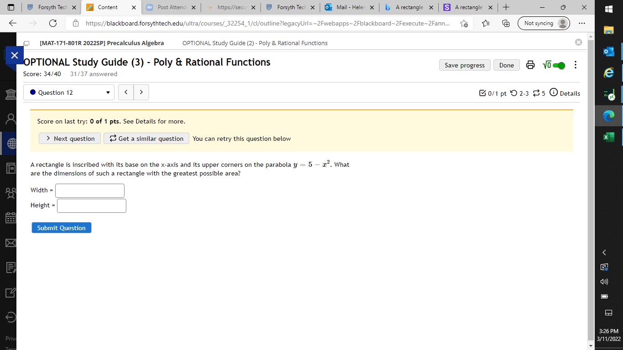The image size is (623, 350).
Task: Open Blackboard organizations people icon
Action: [x=10, y=193]
